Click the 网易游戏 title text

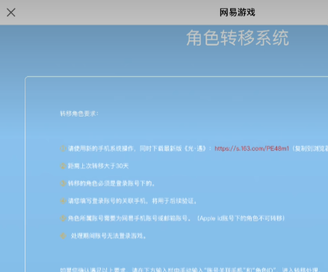[x=237, y=12]
